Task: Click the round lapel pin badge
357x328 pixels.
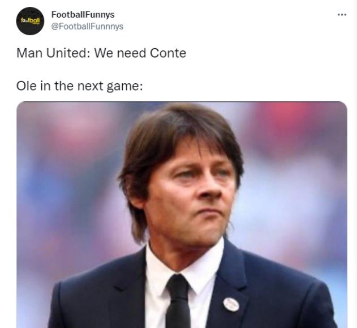Action: coord(231,305)
